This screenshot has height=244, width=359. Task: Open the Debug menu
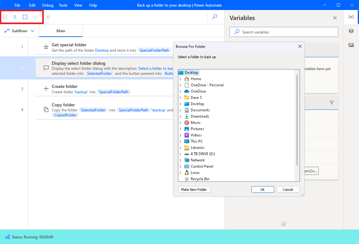[x=48, y=5]
